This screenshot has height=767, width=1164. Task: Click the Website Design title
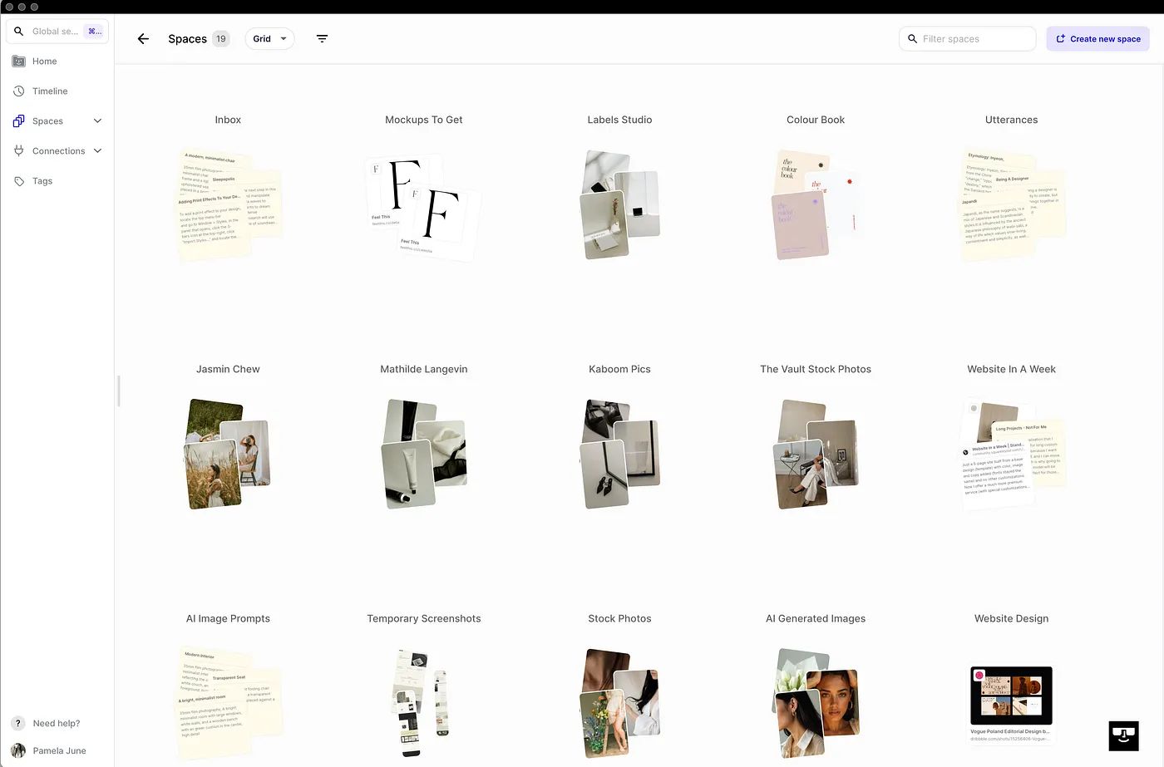[1012, 618]
